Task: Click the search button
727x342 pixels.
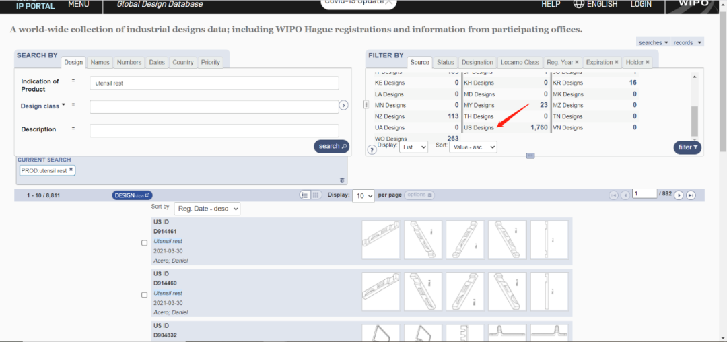Action: point(331,147)
